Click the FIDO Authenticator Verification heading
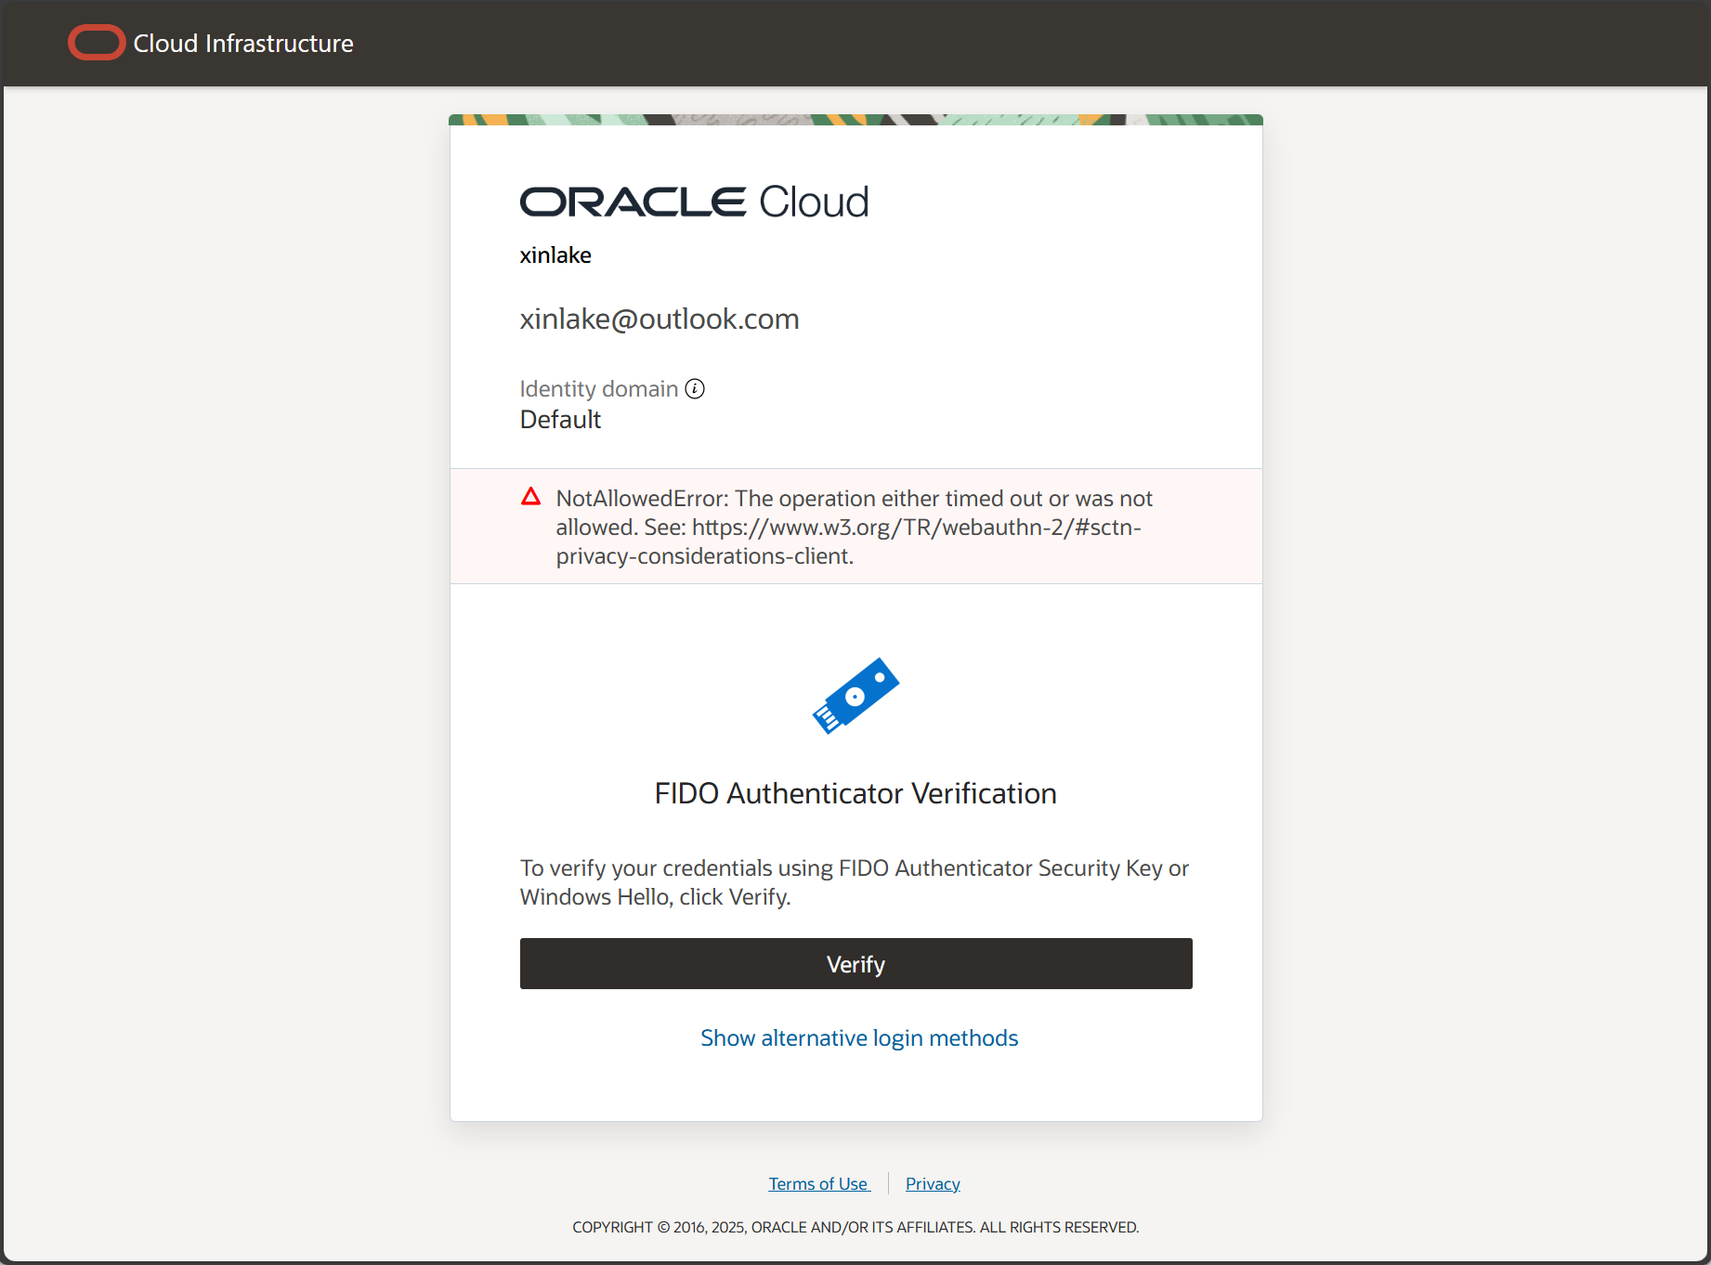The image size is (1711, 1265). pos(855,794)
